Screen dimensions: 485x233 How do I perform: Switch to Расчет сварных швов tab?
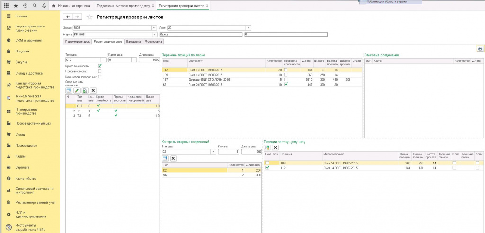(x=108, y=41)
